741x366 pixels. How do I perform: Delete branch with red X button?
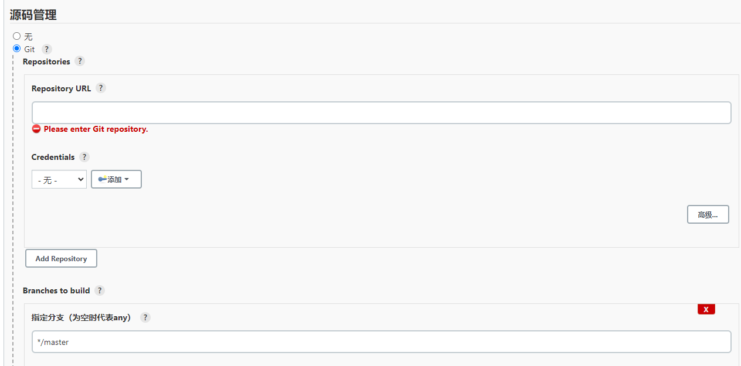706,309
